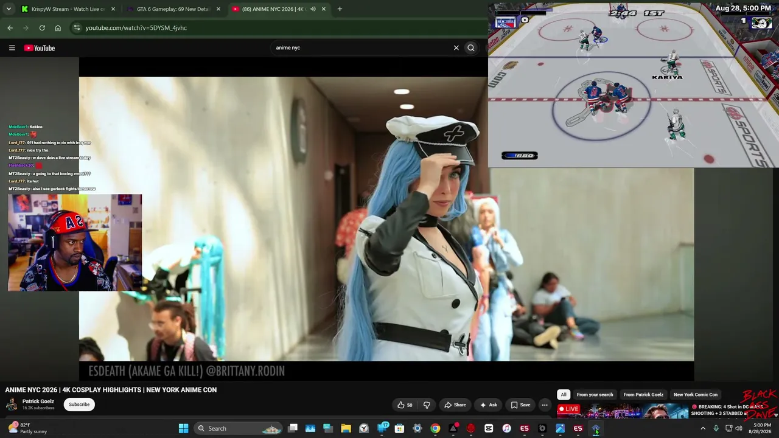The height and width of the screenshot is (438, 779).
Task: Select the All filter chip
Action: 564,394
